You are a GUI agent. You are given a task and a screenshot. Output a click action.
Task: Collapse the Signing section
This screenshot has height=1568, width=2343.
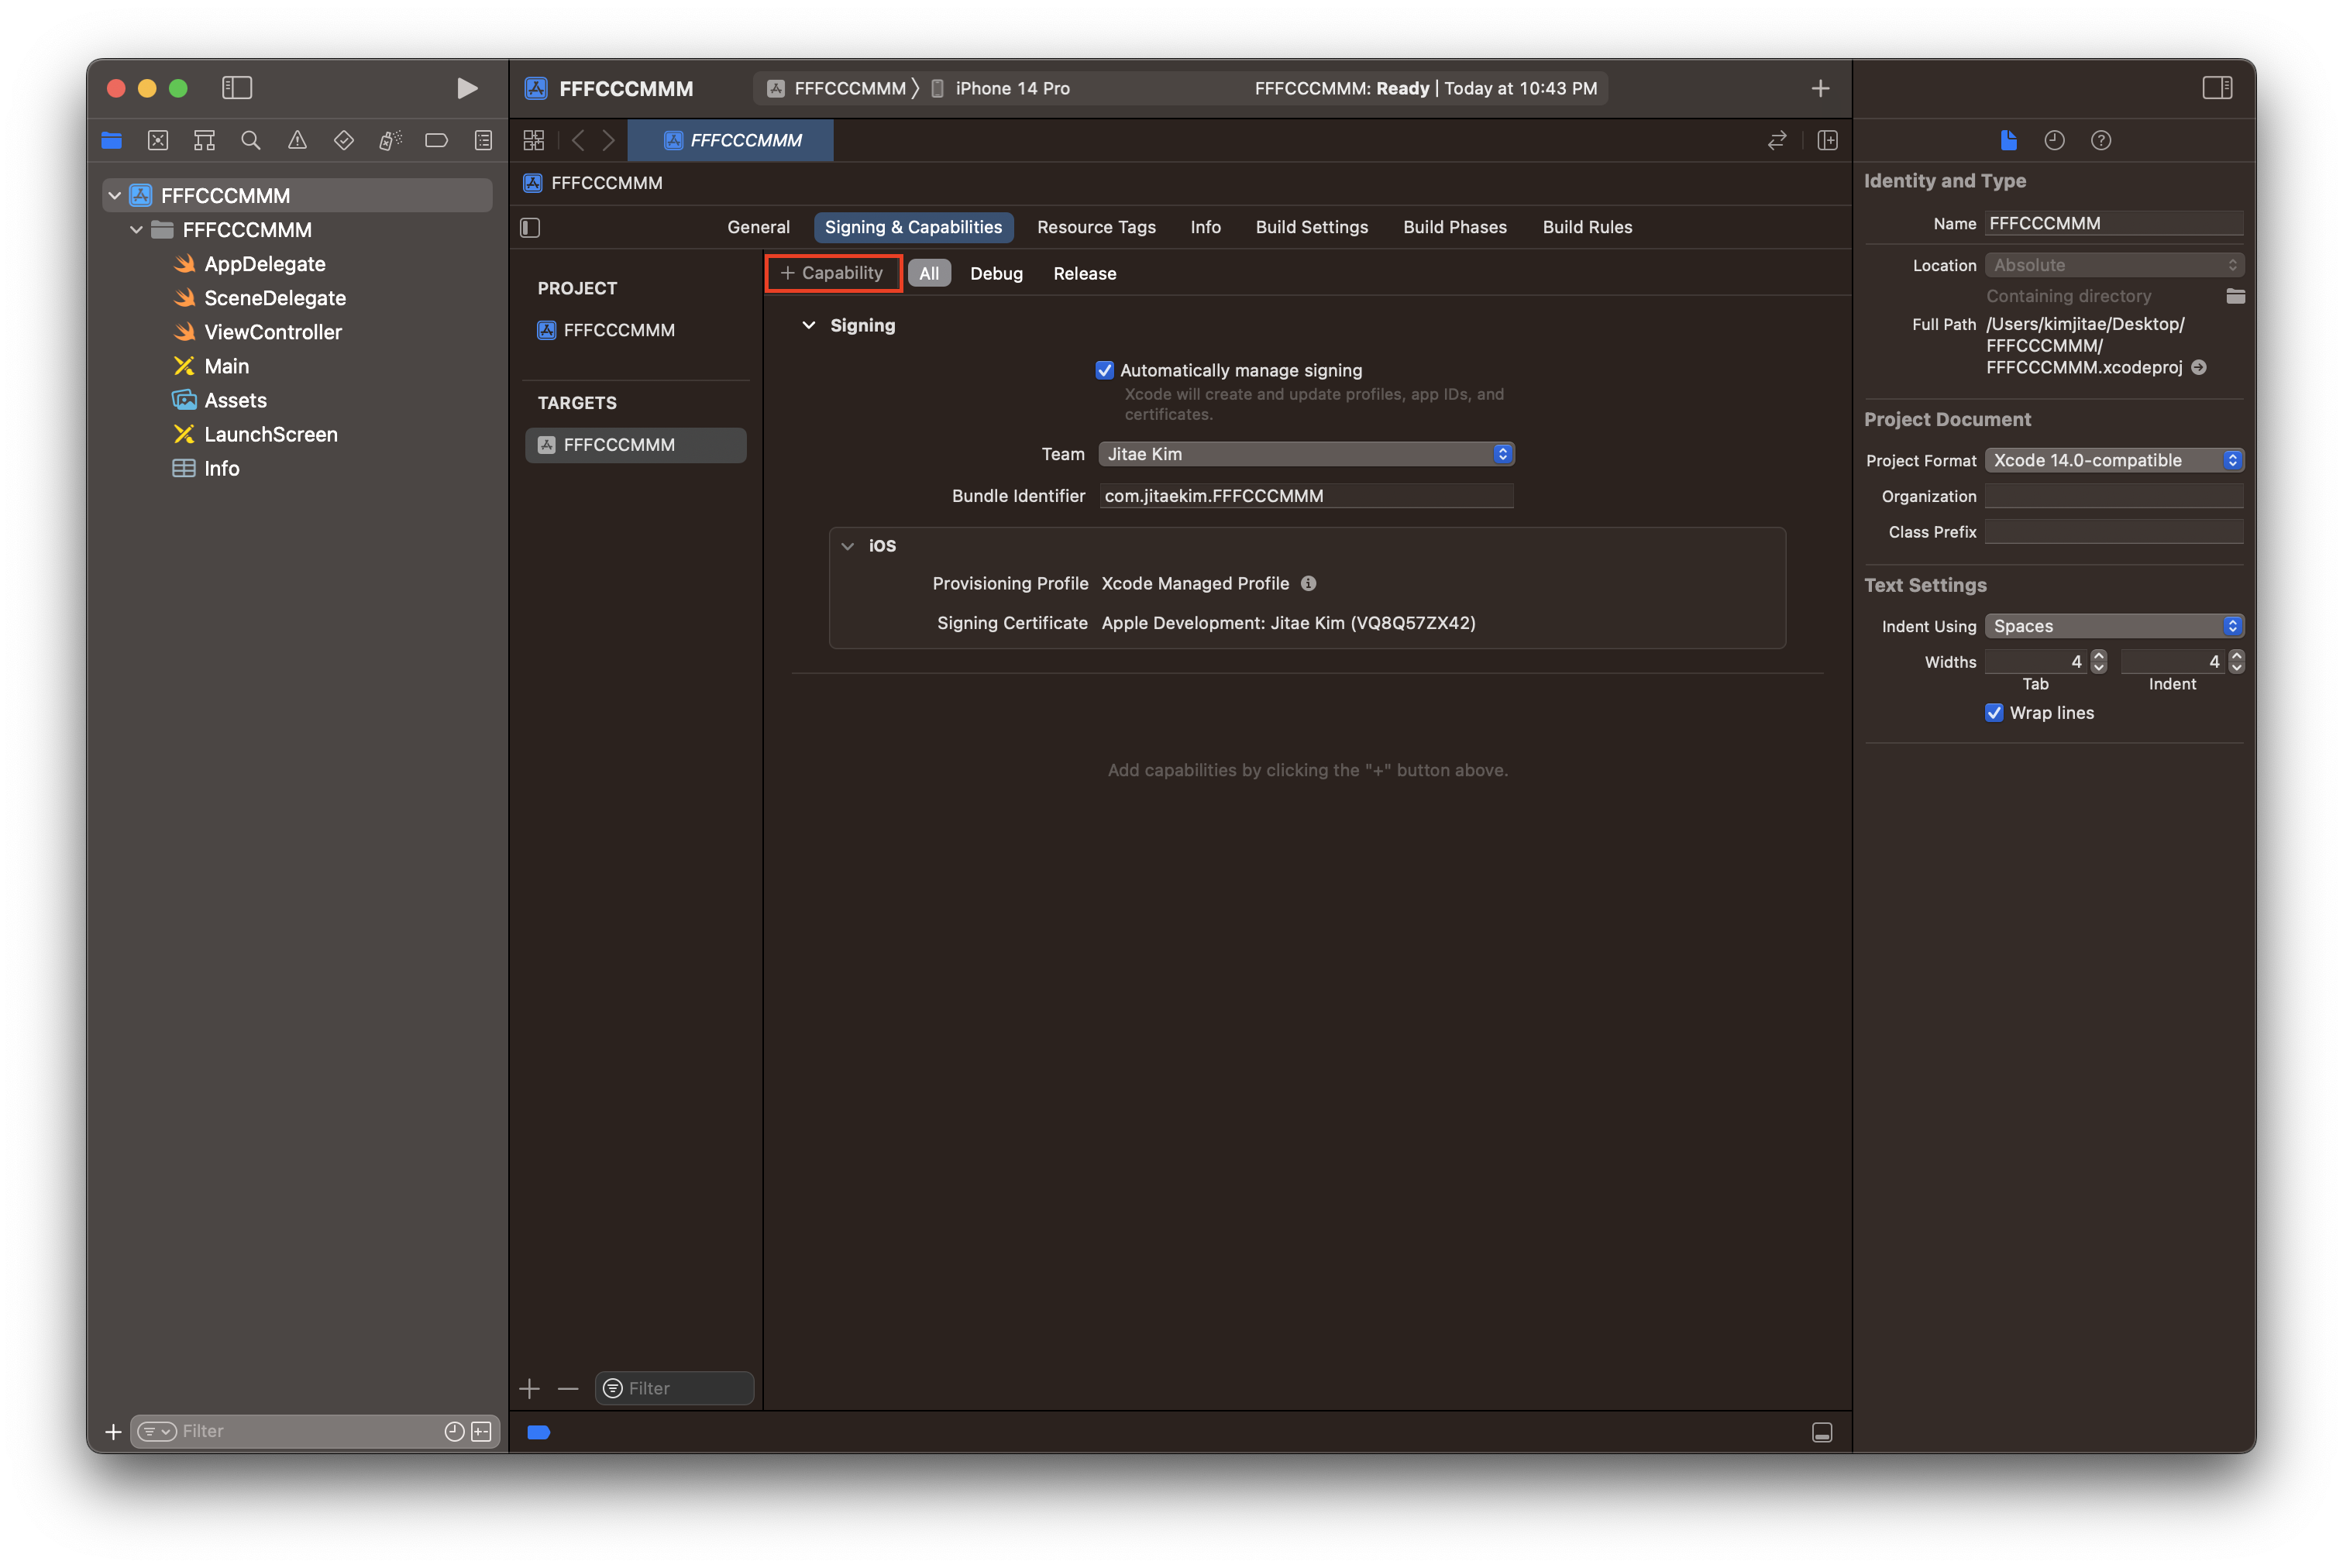(x=809, y=325)
